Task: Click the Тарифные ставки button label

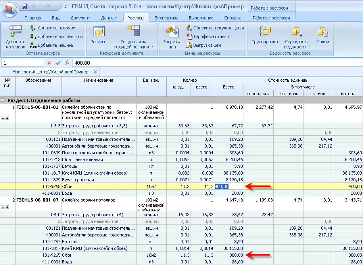Action: 211,36
